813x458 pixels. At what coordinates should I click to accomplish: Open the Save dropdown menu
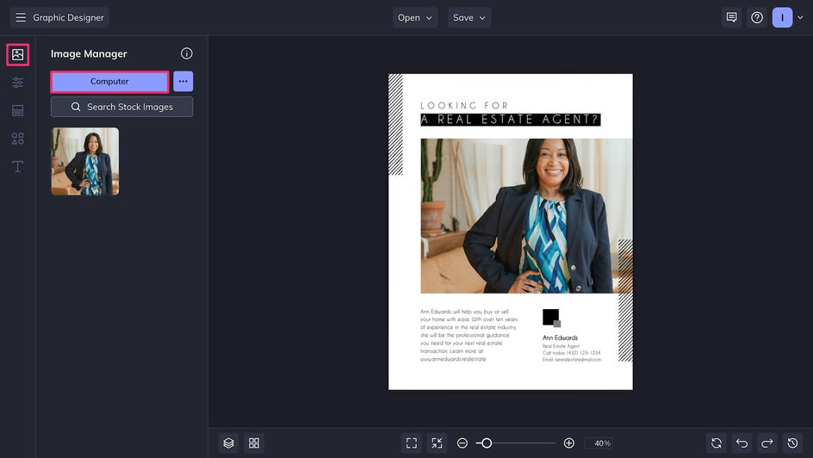coord(469,17)
